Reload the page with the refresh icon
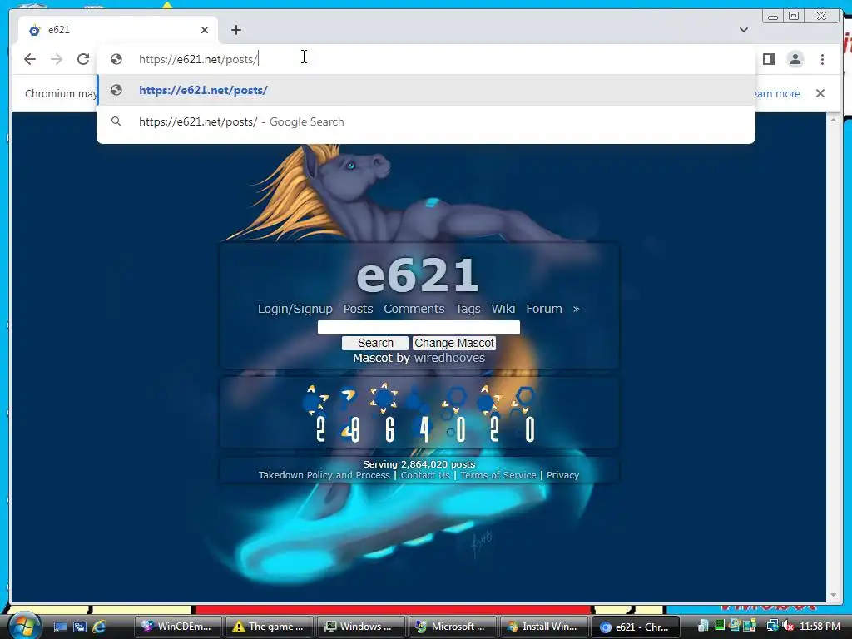 pyautogui.click(x=83, y=59)
